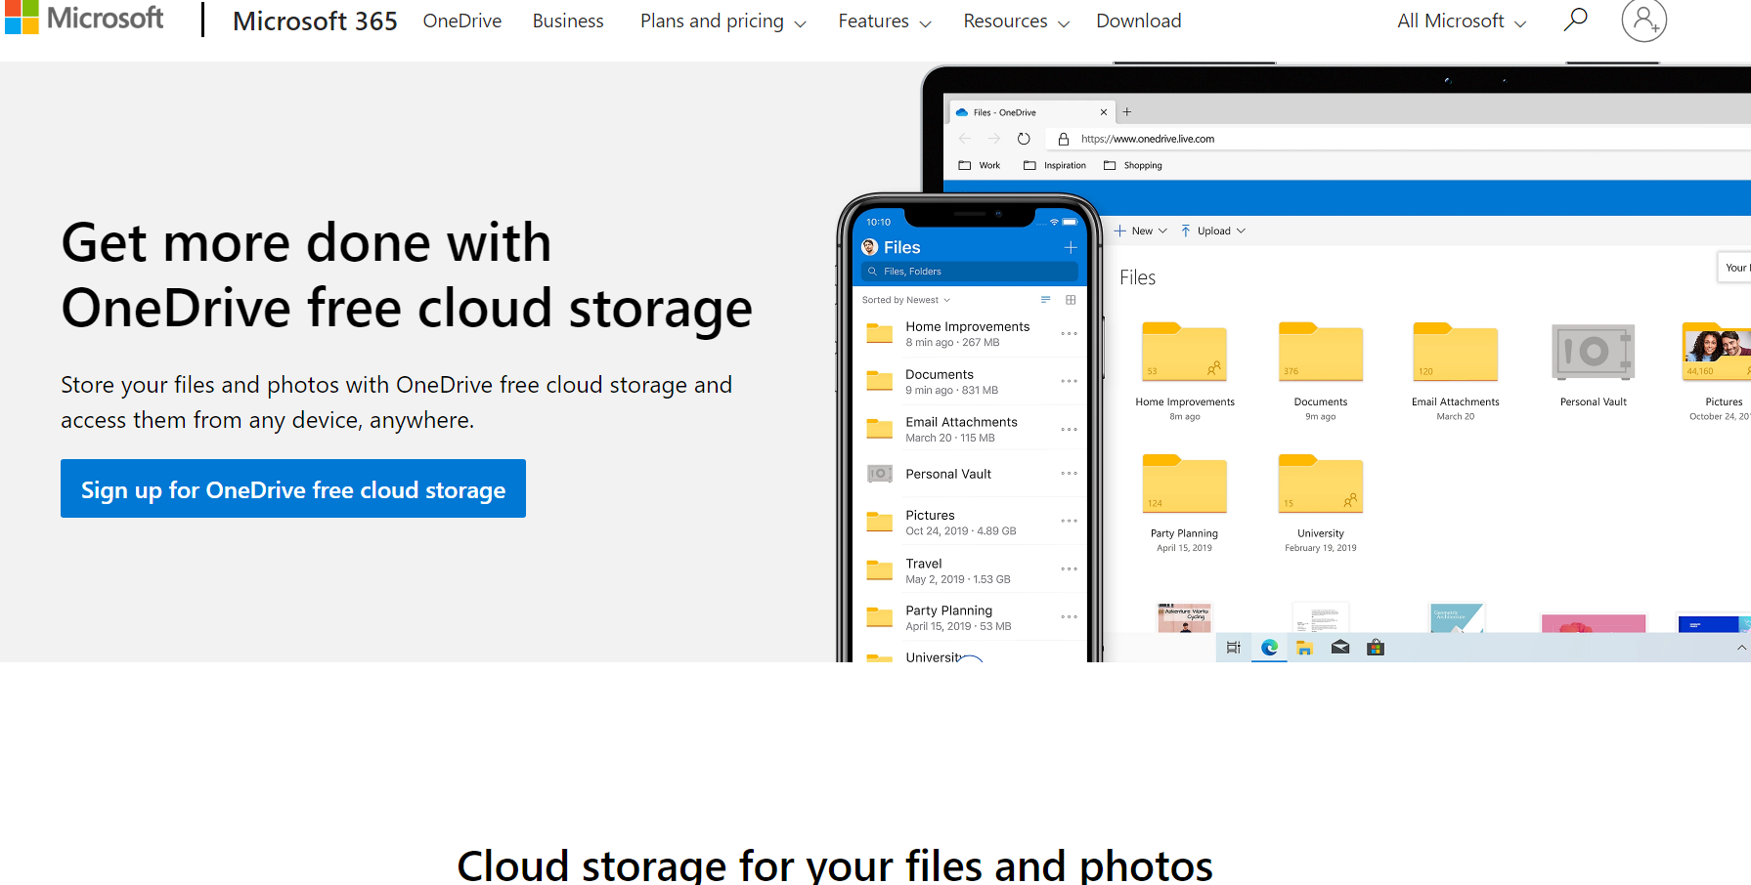1751x885 pixels.
Task: Click the browser refresh icon
Action: coord(1024,139)
